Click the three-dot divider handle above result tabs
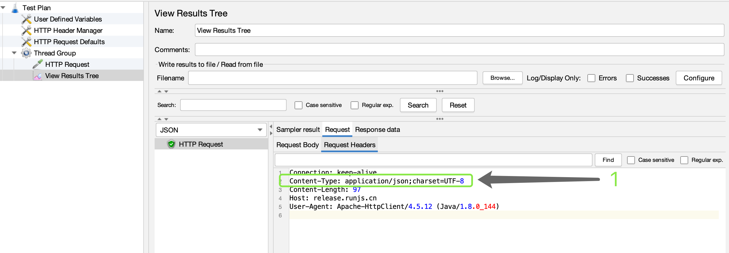729x253 pixels. (440, 119)
